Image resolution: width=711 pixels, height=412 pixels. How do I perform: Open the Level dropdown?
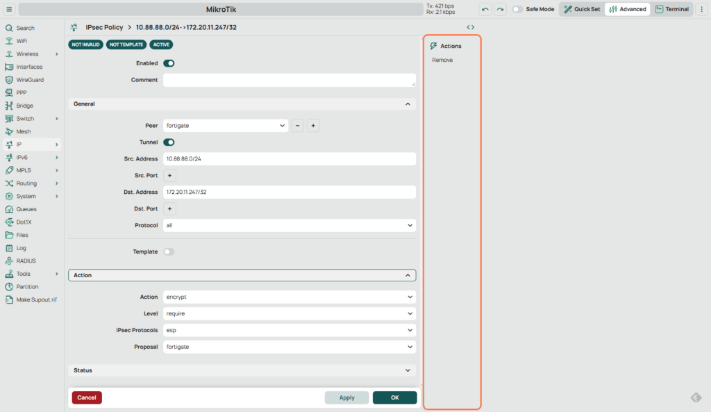tap(290, 313)
